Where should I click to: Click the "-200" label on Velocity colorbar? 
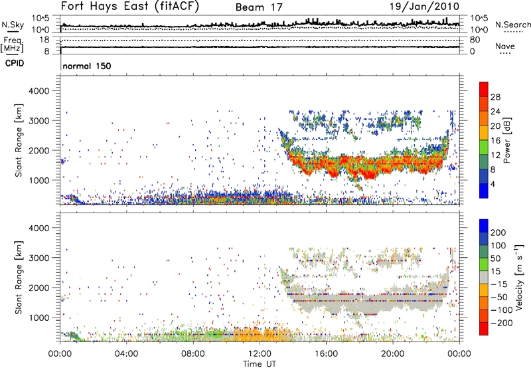coord(501,323)
